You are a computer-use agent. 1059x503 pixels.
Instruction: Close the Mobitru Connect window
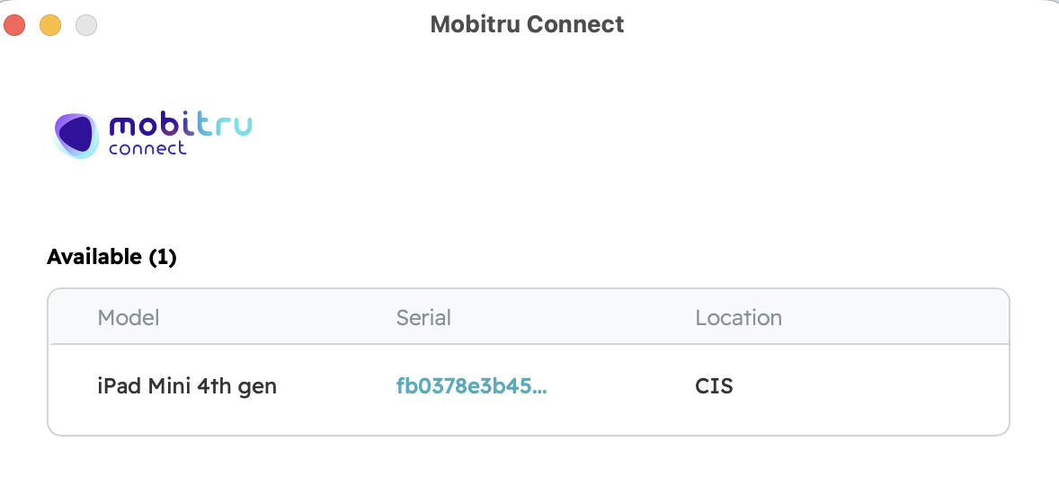(x=14, y=25)
